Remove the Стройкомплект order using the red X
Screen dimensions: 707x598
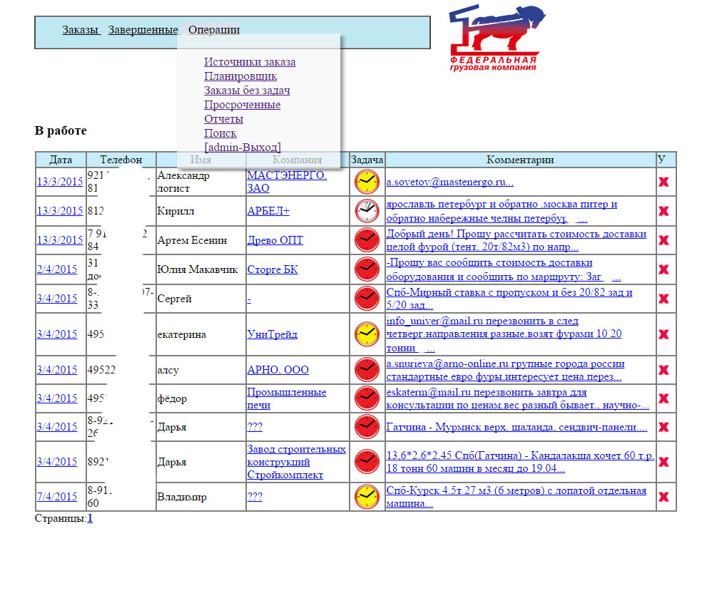click(663, 462)
